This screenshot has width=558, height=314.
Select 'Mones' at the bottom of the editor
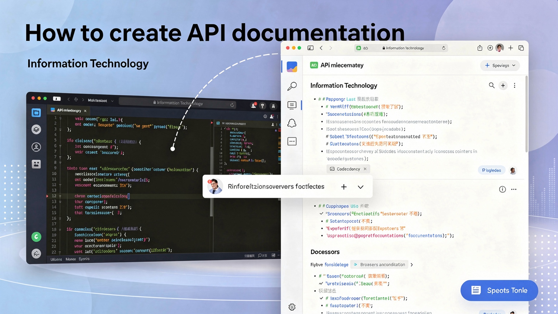pyautogui.click(x=70, y=259)
